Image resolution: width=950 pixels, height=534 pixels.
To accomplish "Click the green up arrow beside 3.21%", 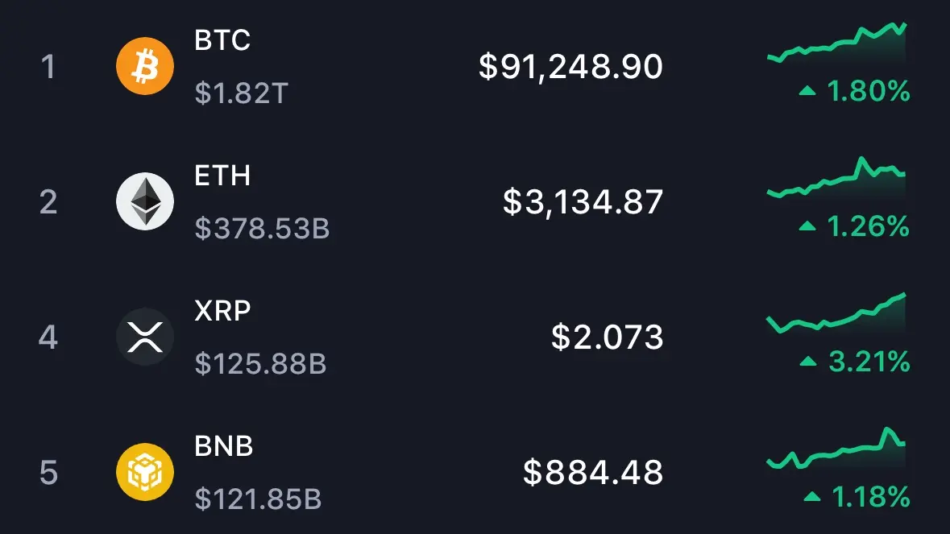I will point(808,362).
